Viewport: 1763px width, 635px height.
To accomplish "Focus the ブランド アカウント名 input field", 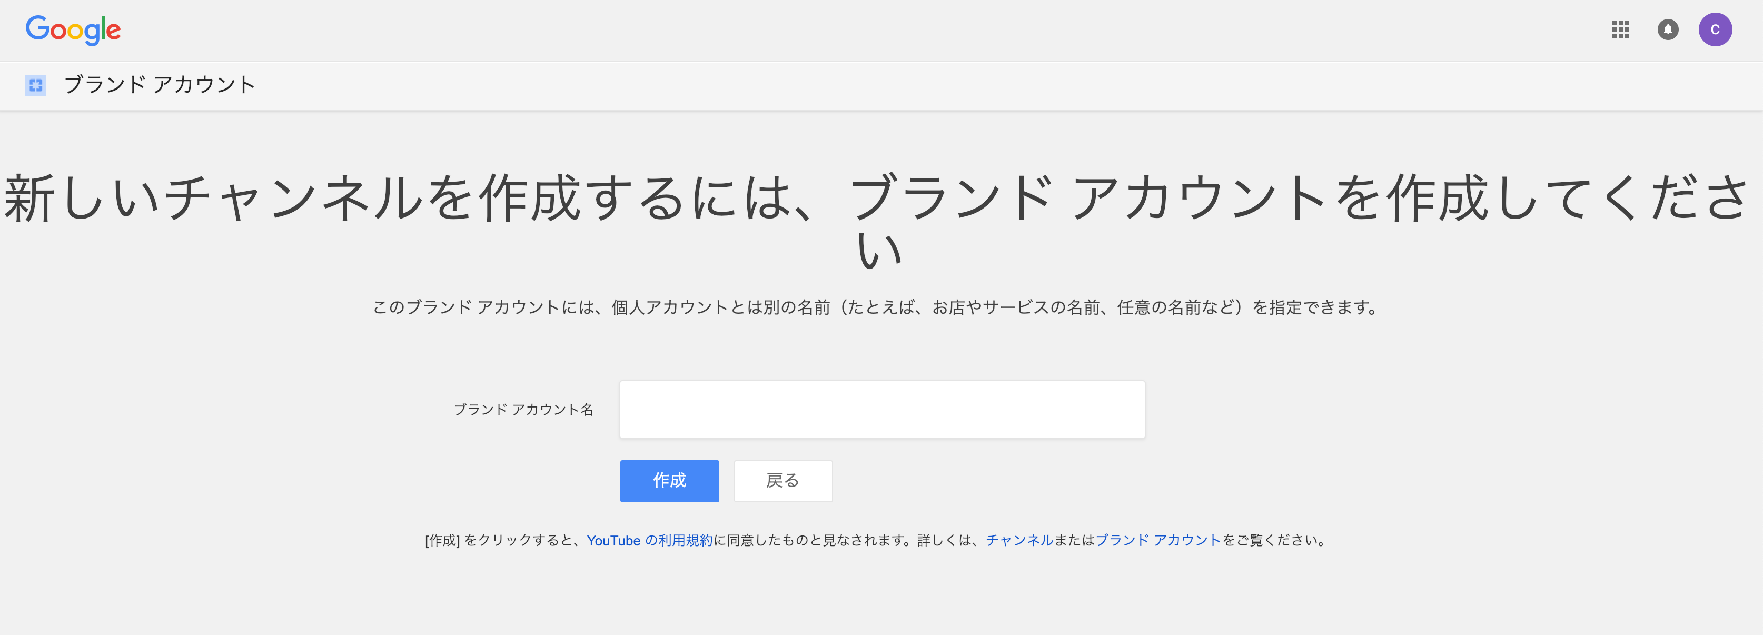I will [x=881, y=409].
